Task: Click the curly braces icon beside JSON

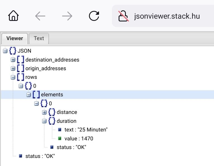Action: (x=13, y=51)
